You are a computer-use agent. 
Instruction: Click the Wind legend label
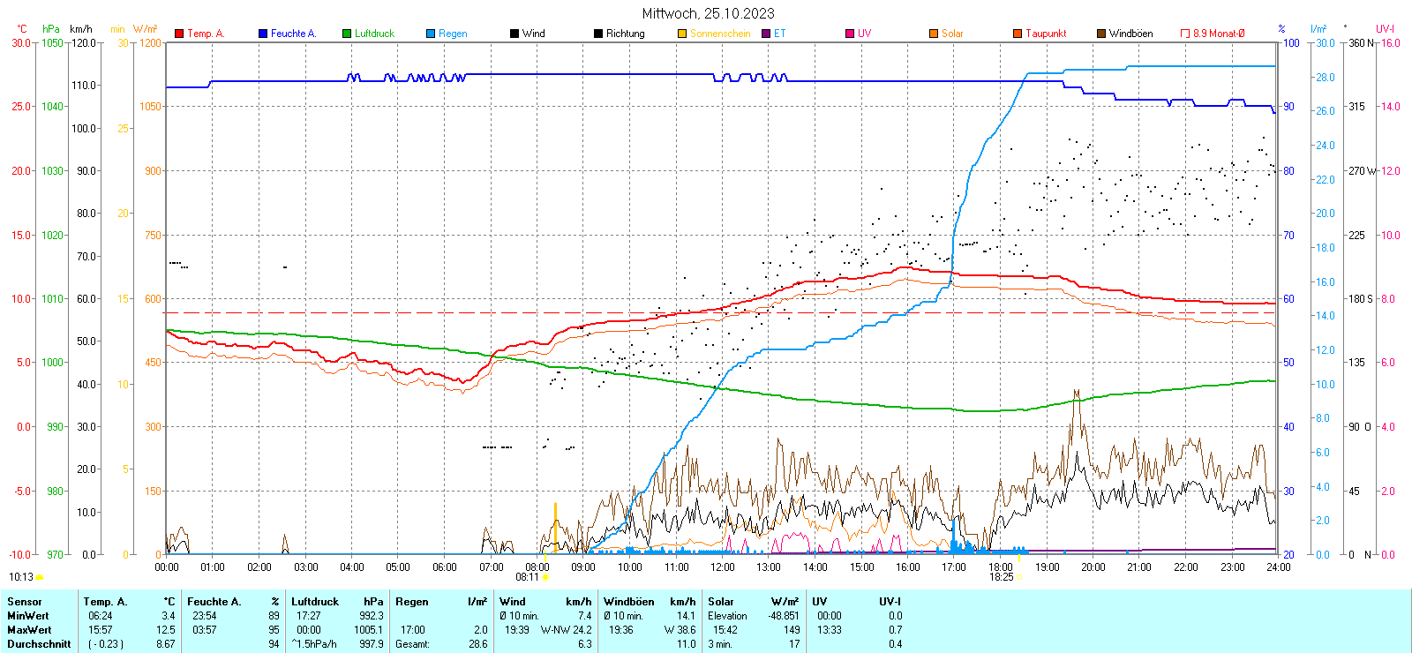point(534,34)
